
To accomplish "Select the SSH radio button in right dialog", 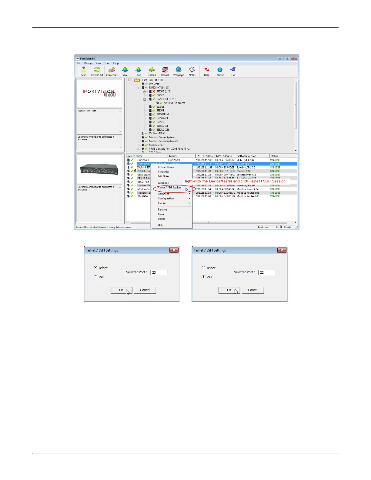I will click(x=203, y=277).
